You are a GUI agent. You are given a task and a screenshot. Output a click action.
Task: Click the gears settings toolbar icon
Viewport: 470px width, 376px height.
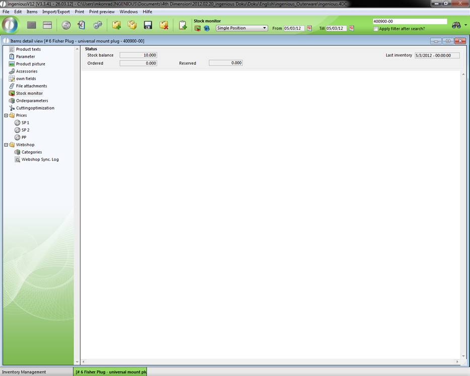pyautogui.click(x=98, y=25)
